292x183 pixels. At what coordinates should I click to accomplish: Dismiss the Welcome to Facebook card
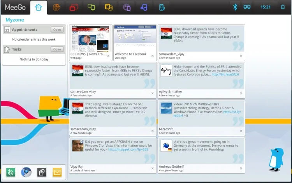(x=153, y=56)
